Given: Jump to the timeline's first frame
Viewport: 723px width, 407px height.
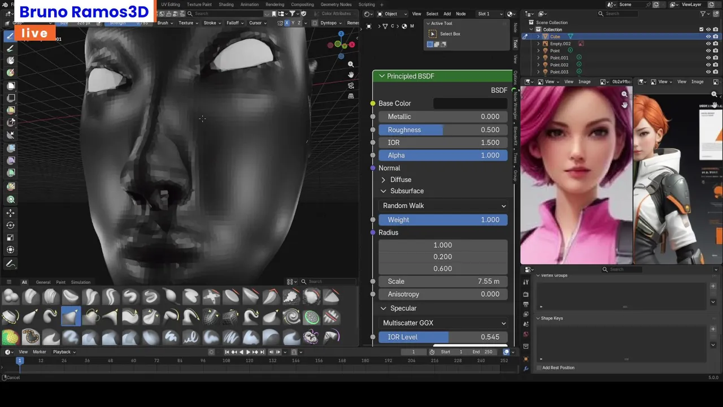Looking at the screenshot, I should [x=227, y=352].
